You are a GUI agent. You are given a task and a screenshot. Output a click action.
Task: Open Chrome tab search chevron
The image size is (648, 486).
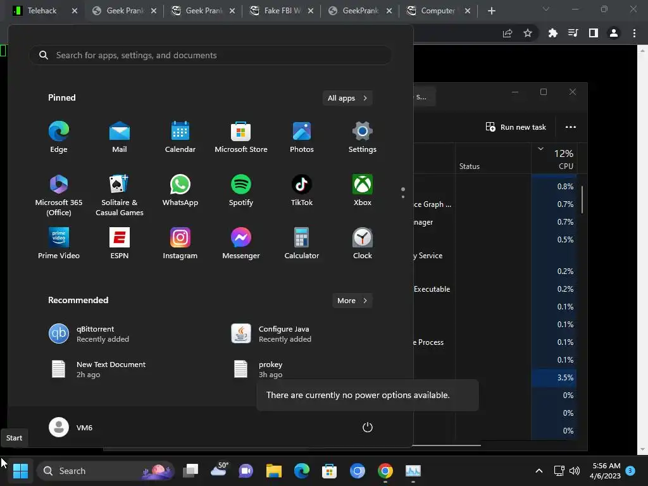[546, 9]
